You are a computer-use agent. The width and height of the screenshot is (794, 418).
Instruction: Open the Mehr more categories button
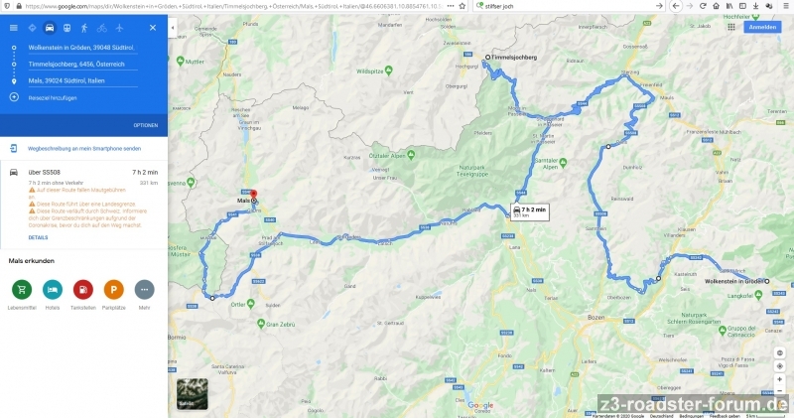point(144,289)
